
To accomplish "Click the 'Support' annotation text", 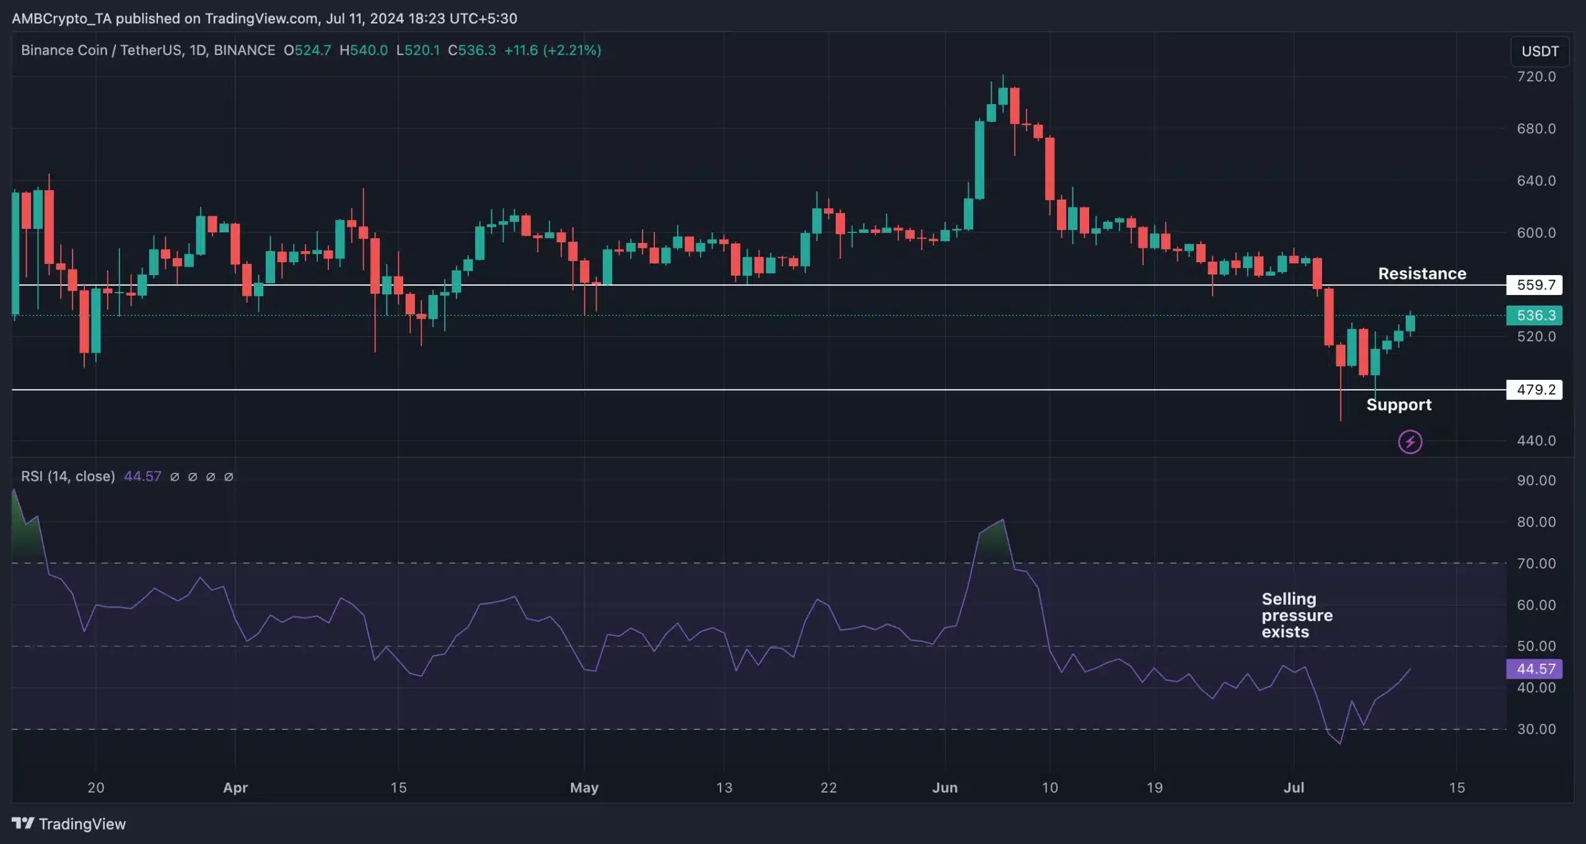I will tap(1399, 405).
